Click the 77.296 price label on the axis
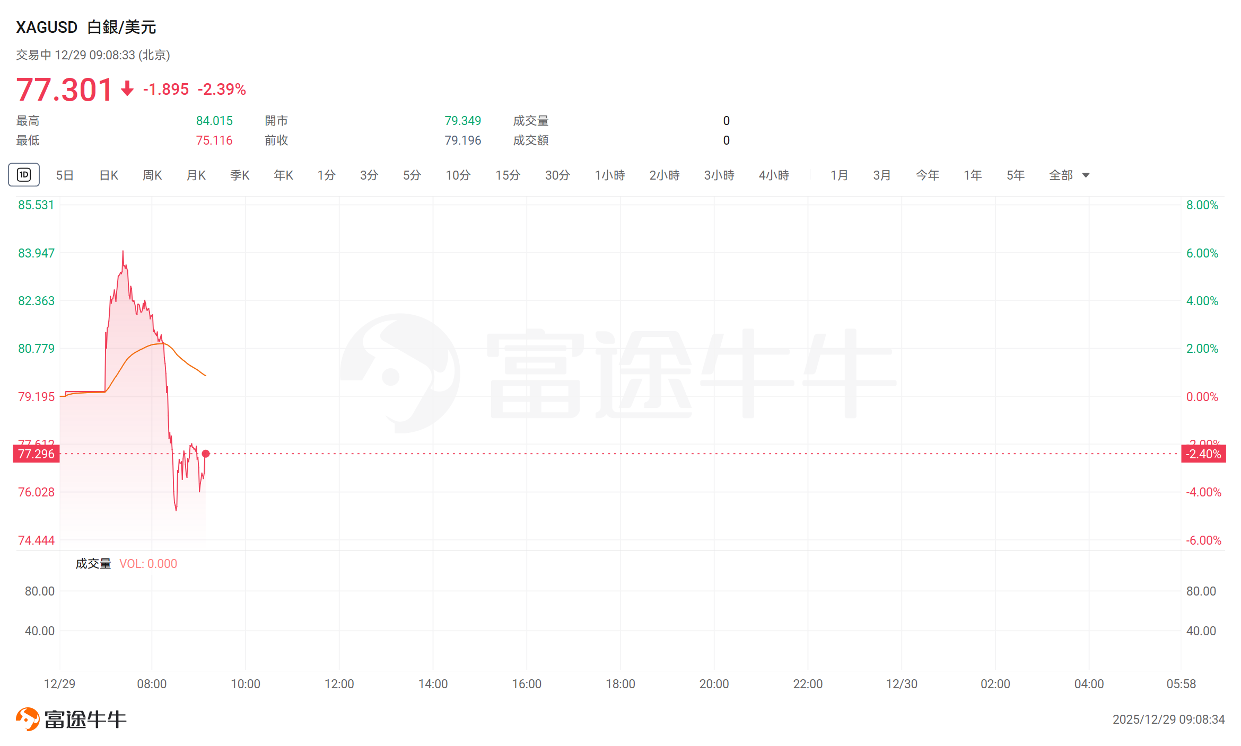The height and width of the screenshot is (746, 1241). [x=36, y=454]
